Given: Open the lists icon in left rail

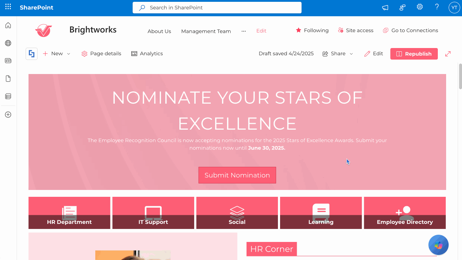Looking at the screenshot, I should pyautogui.click(x=8, y=96).
